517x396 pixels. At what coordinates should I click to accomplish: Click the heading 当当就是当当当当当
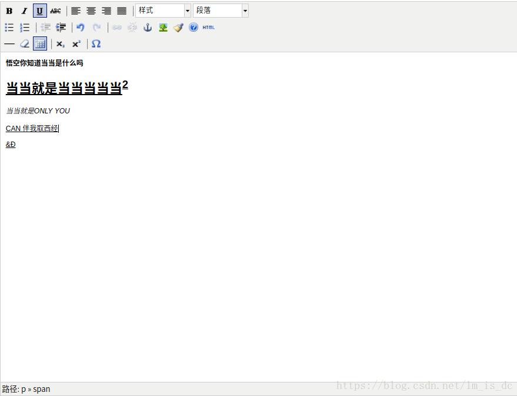point(64,88)
